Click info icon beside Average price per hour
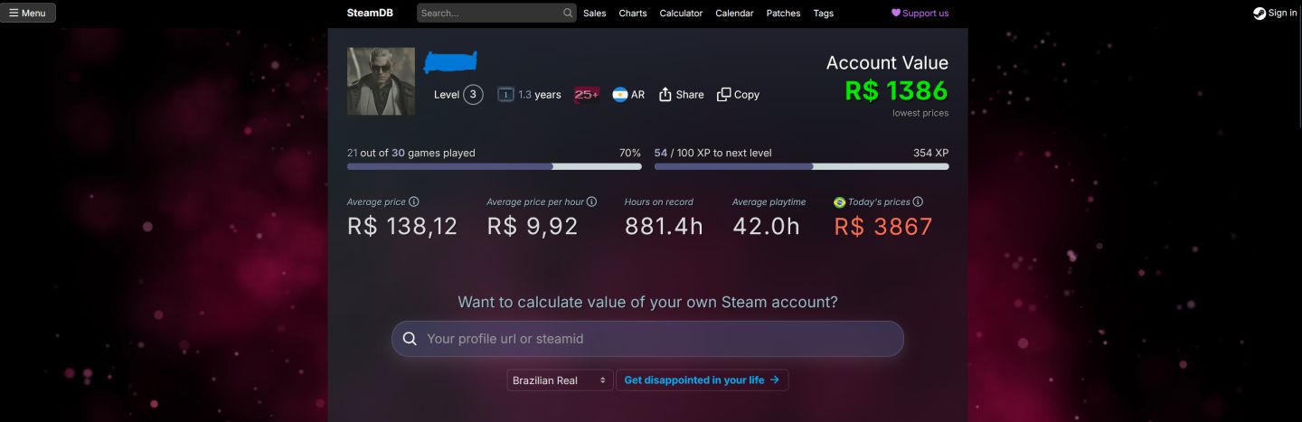The image size is (1302, 422). tap(591, 202)
